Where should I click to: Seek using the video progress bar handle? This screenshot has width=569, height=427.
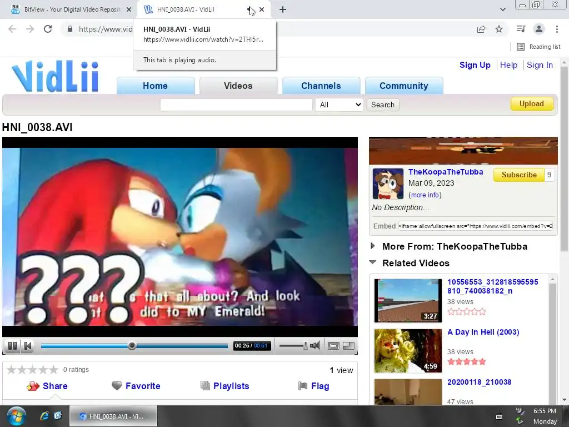(x=132, y=346)
